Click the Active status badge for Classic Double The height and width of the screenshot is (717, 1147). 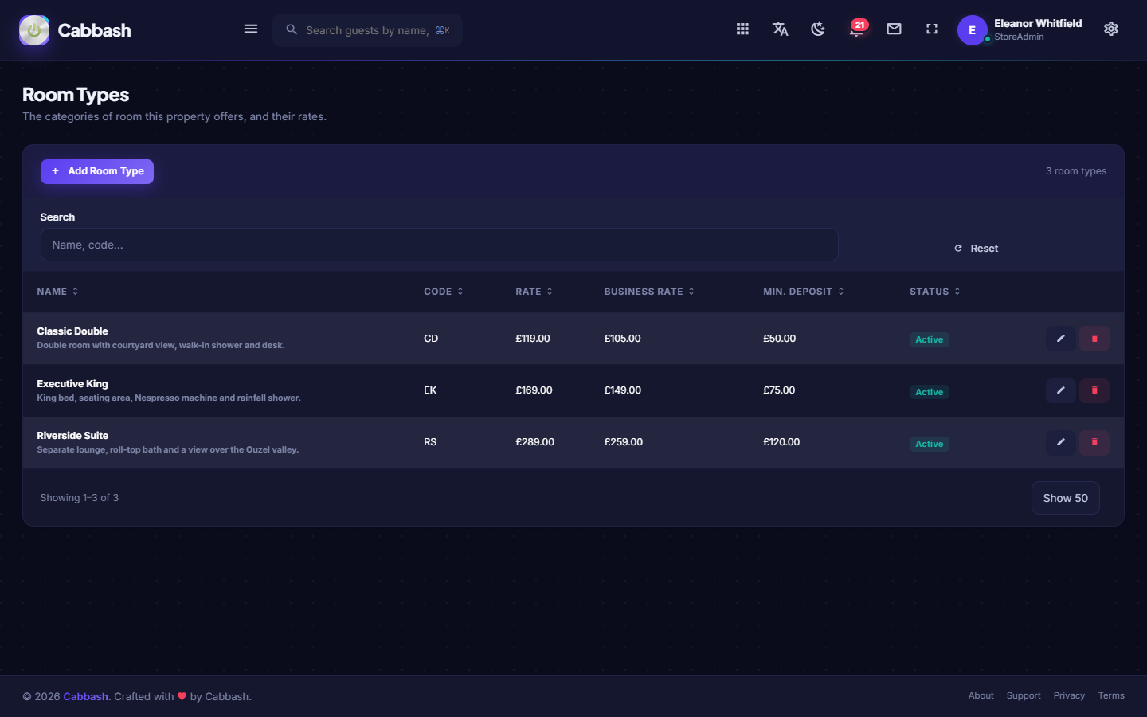(930, 339)
